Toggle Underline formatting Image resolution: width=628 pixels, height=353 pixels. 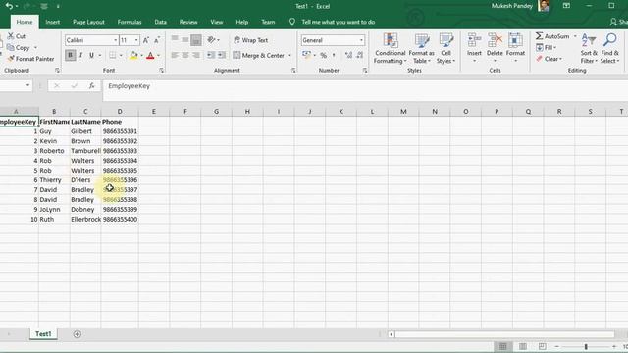point(91,55)
